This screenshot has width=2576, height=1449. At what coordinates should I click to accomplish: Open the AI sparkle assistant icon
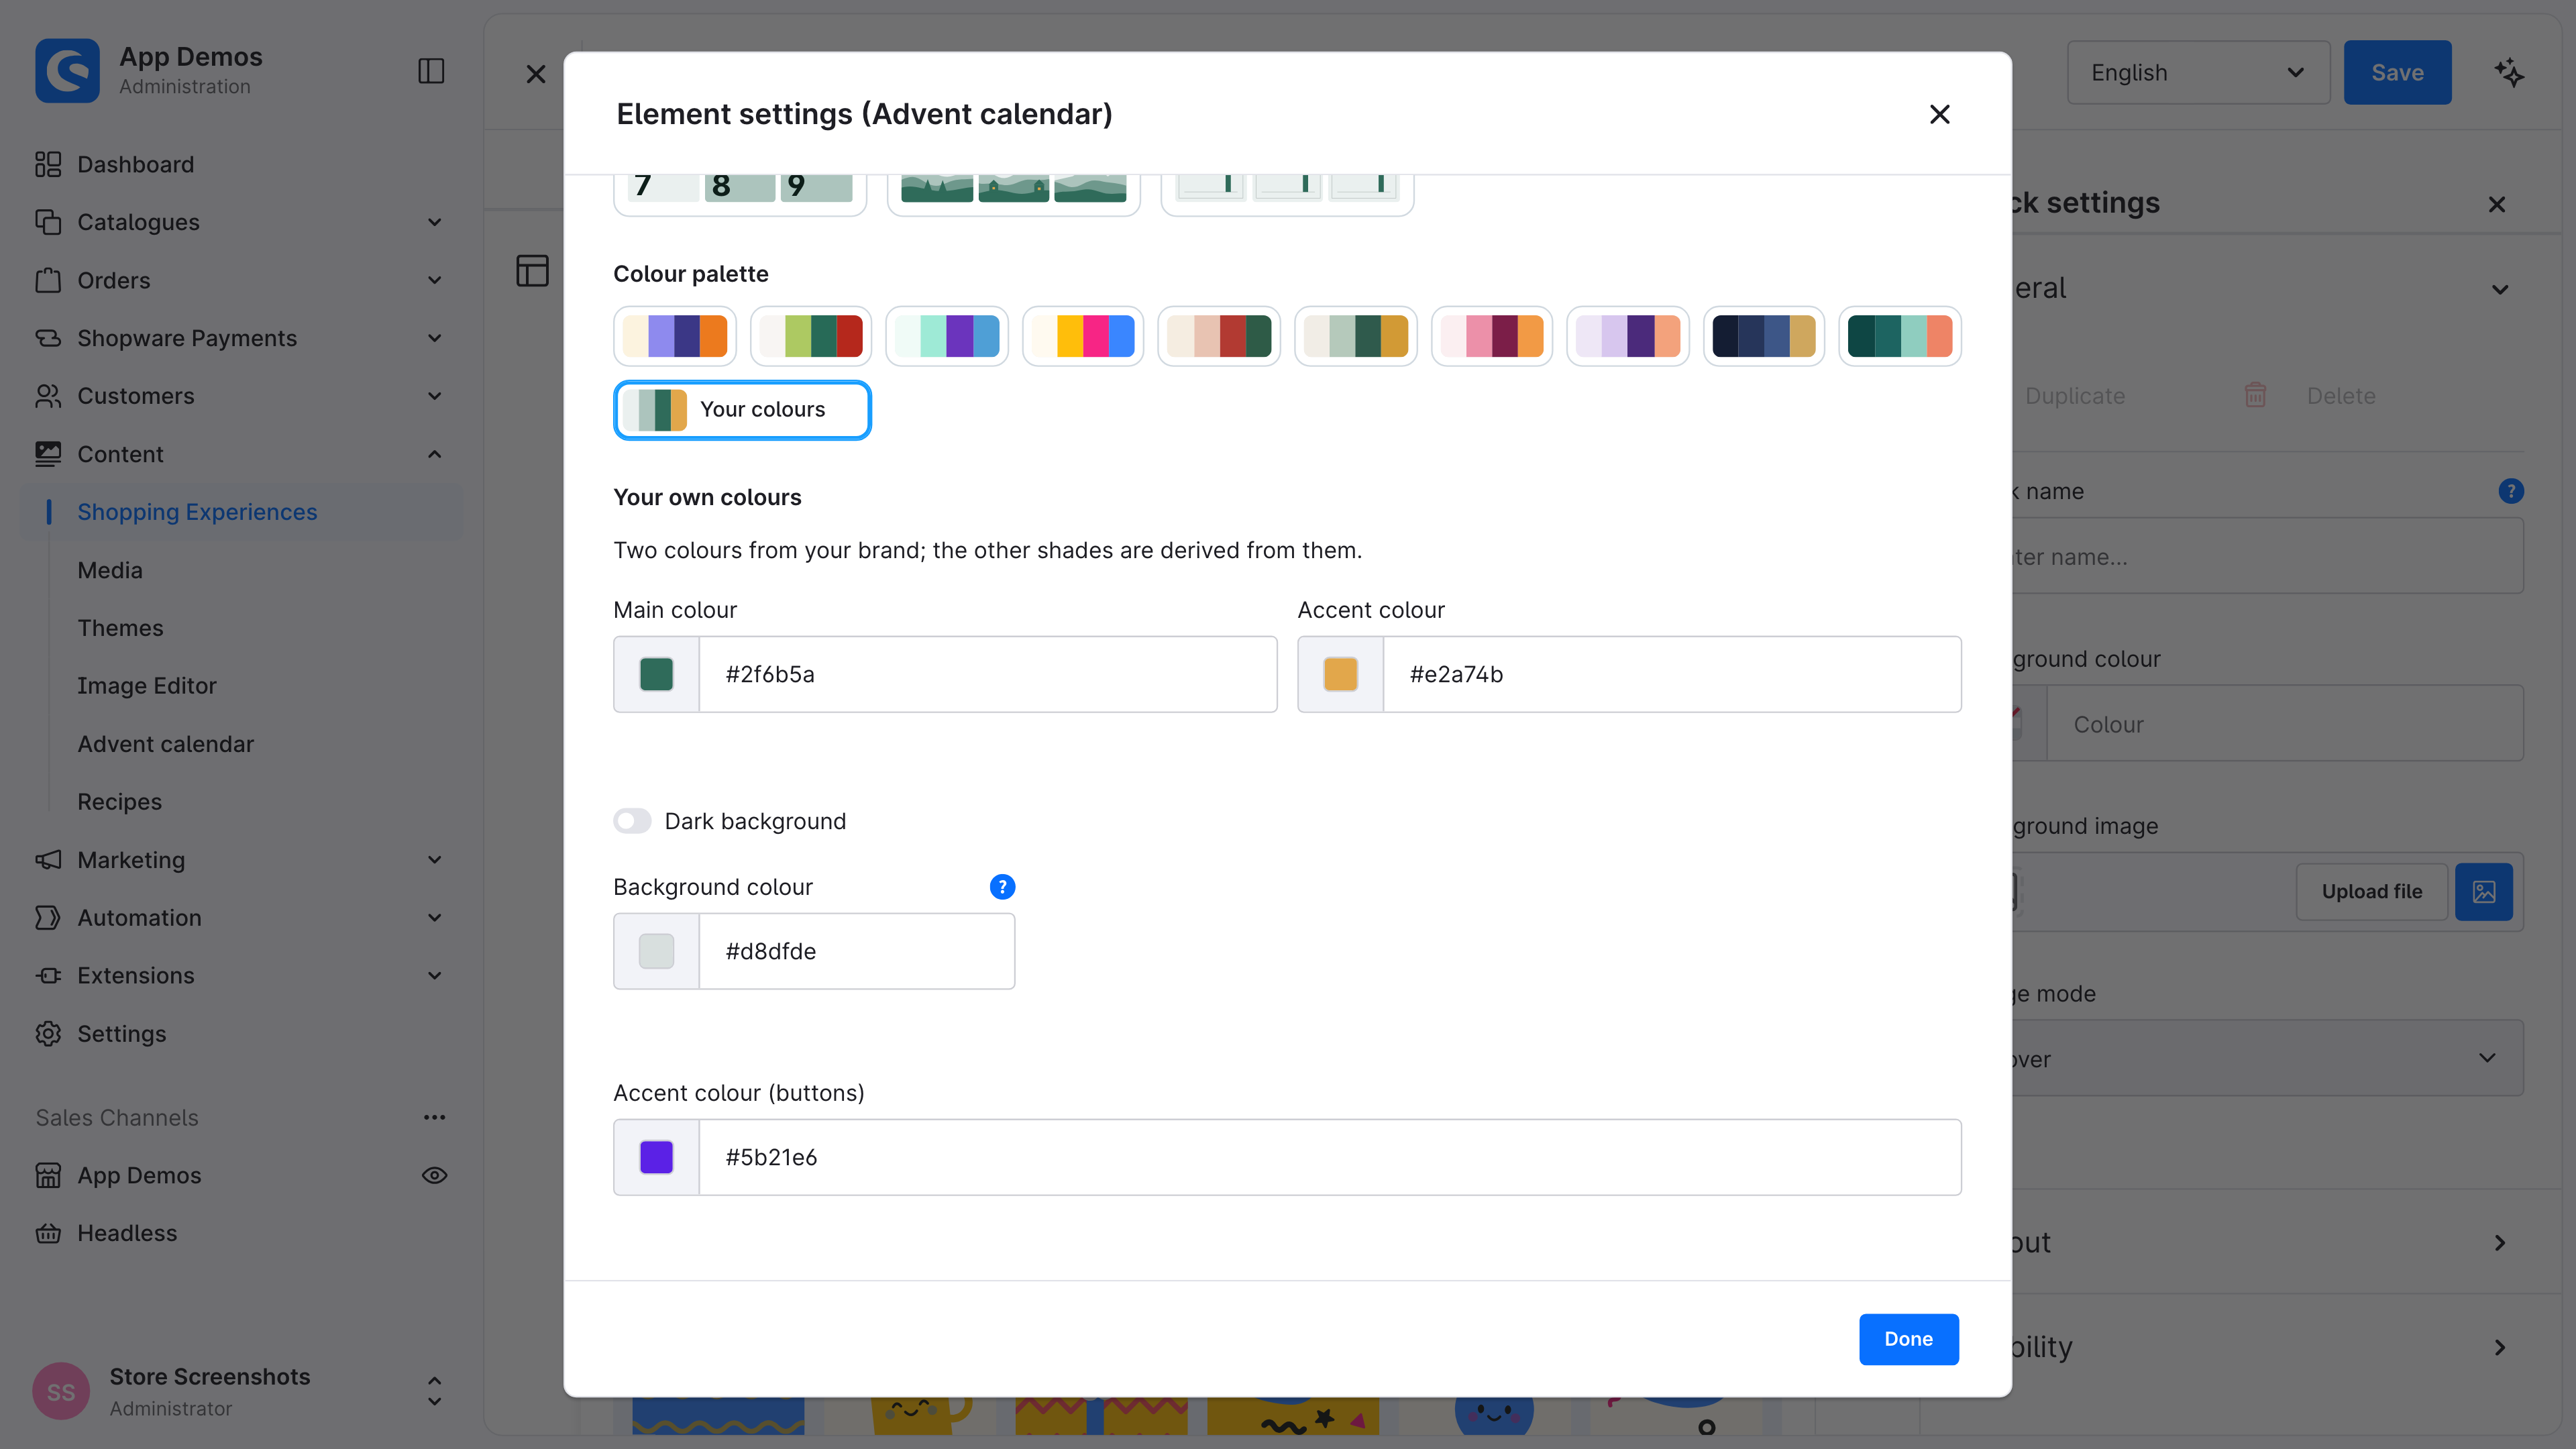pyautogui.click(x=2508, y=73)
